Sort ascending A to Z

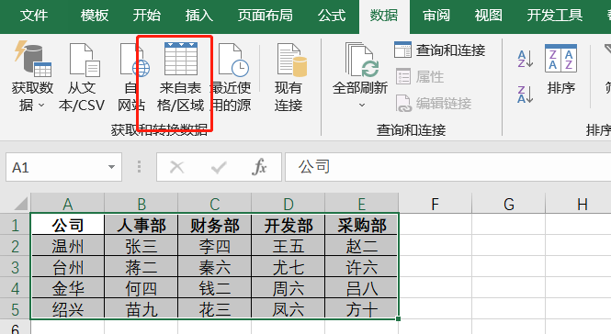(525, 59)
